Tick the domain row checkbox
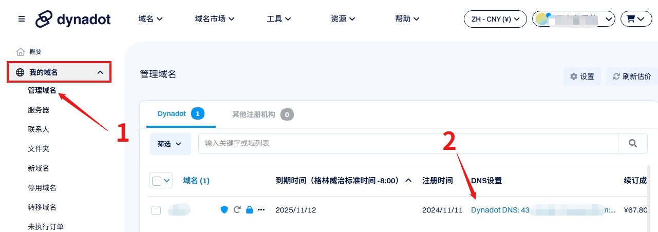 click(157, 210)
